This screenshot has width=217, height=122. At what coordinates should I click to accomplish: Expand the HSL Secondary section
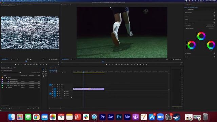(x=188, y=54)
